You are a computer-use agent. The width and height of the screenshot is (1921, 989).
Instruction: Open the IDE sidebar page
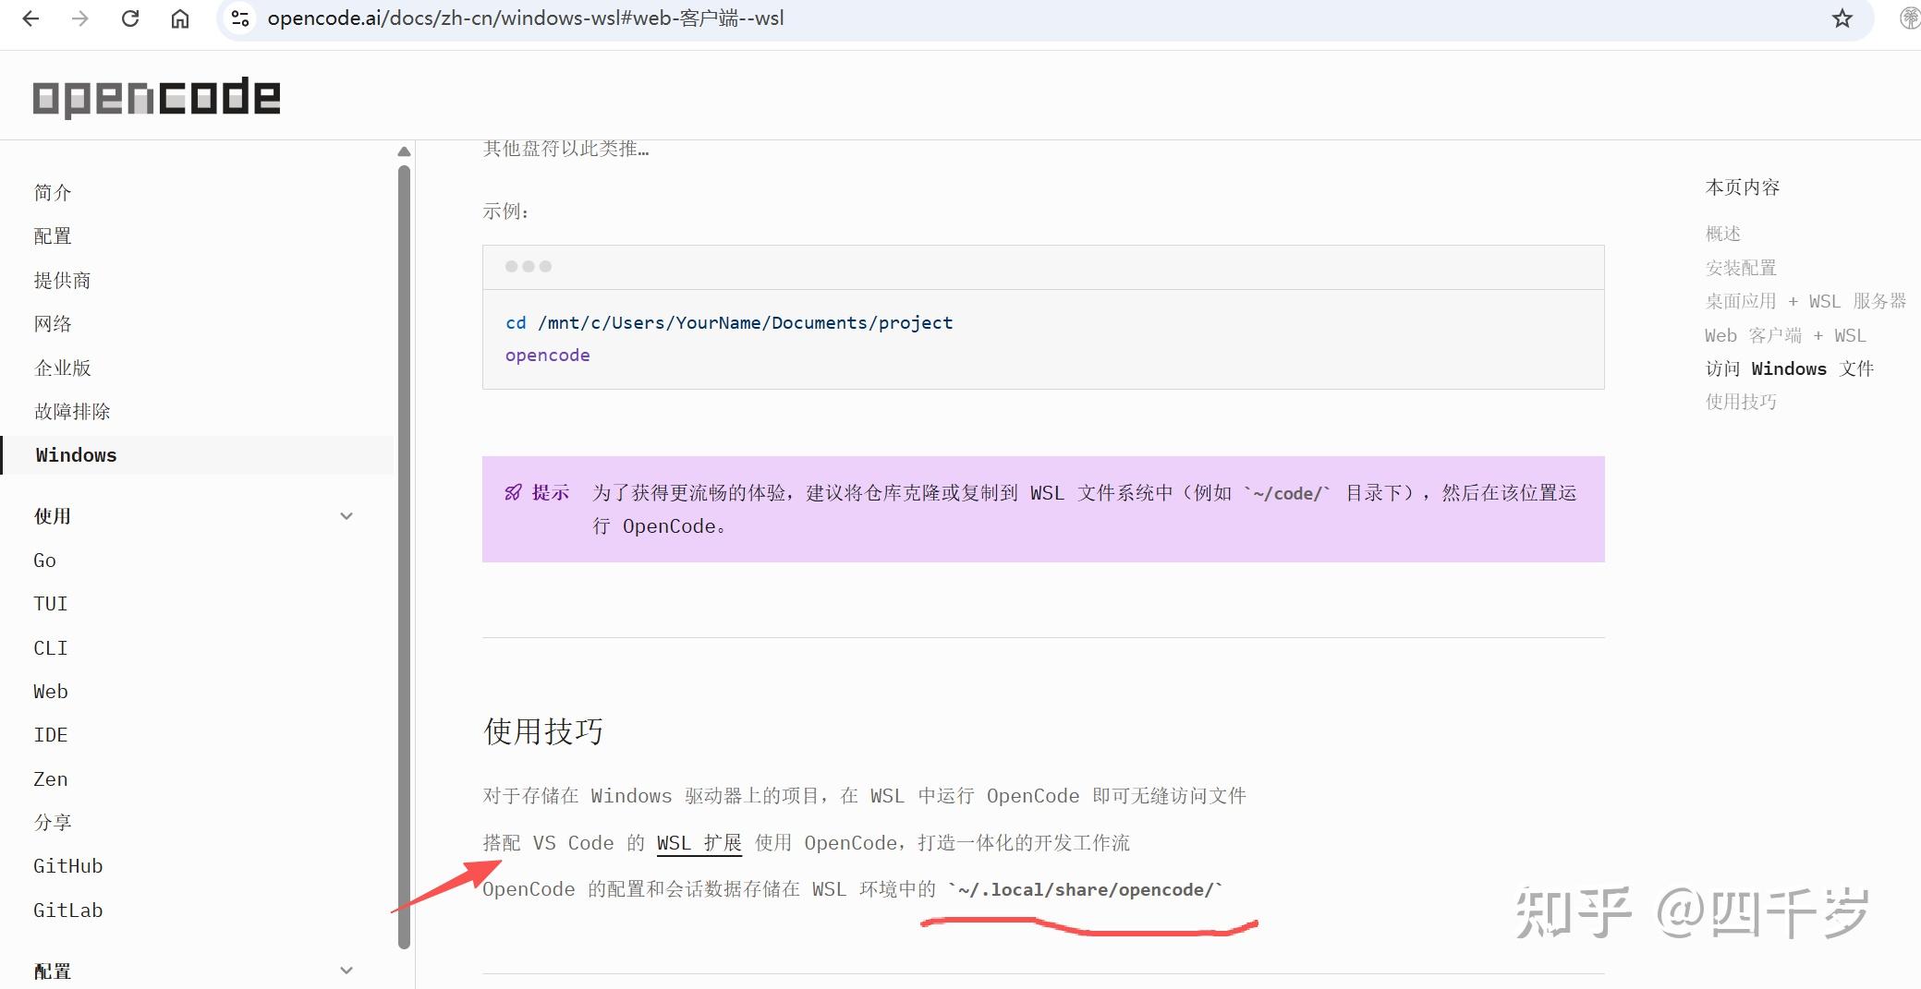[x=51, y=735]
